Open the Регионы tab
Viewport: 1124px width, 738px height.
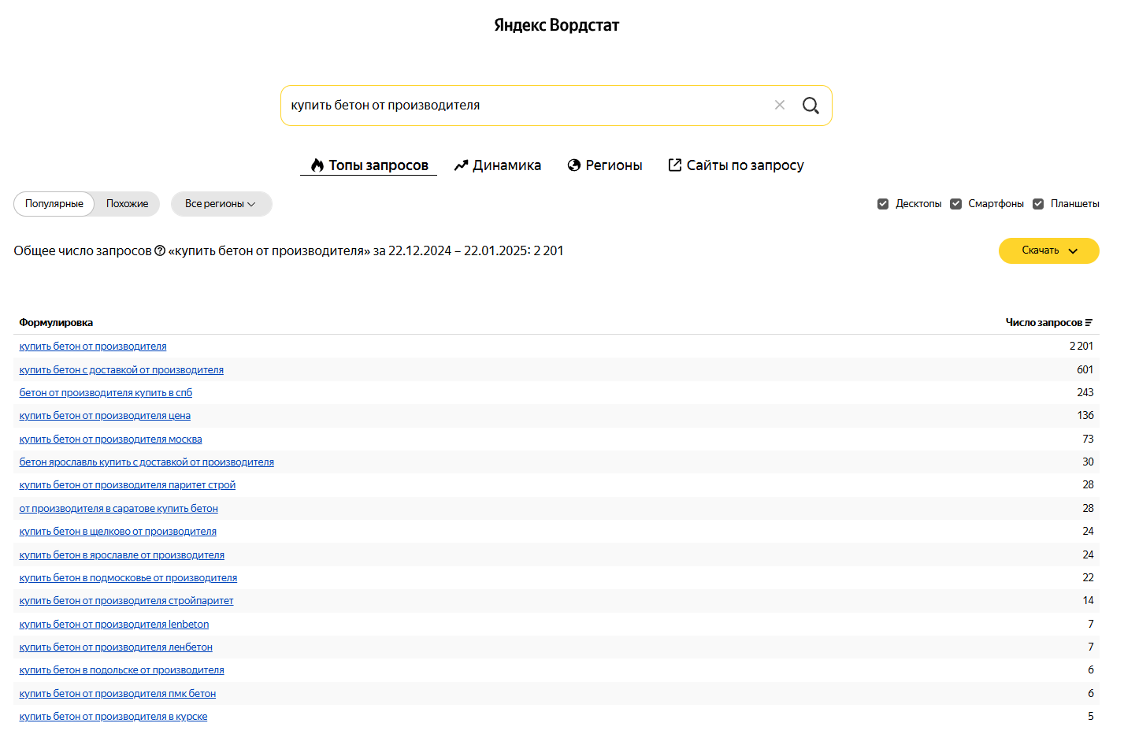point(605,165)
